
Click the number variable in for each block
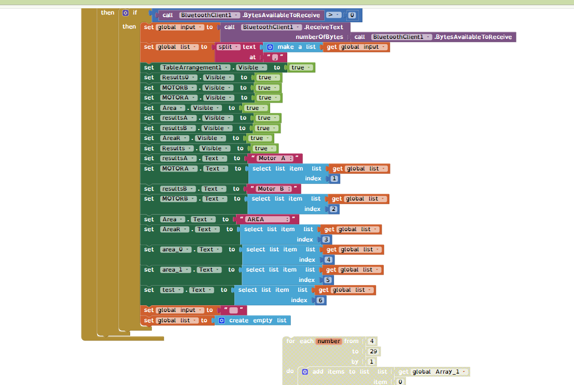(329, 341)
